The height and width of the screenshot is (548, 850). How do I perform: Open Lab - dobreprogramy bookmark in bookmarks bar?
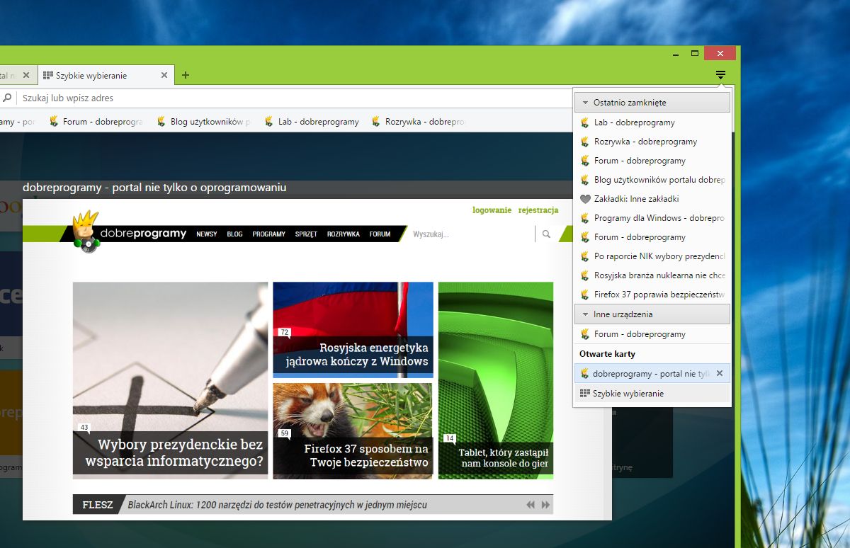tap(312, 122)
